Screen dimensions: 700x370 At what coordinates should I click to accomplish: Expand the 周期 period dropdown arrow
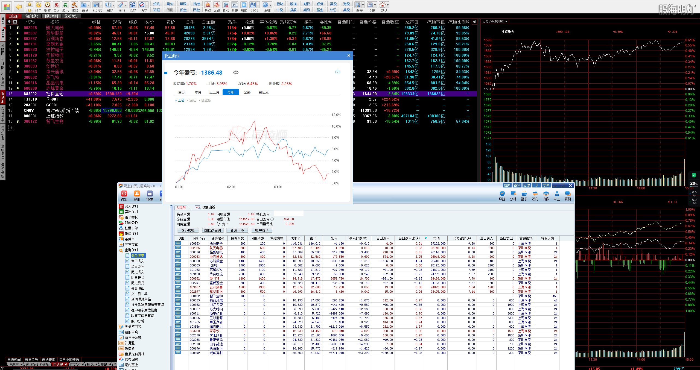[x=113, y=5]
